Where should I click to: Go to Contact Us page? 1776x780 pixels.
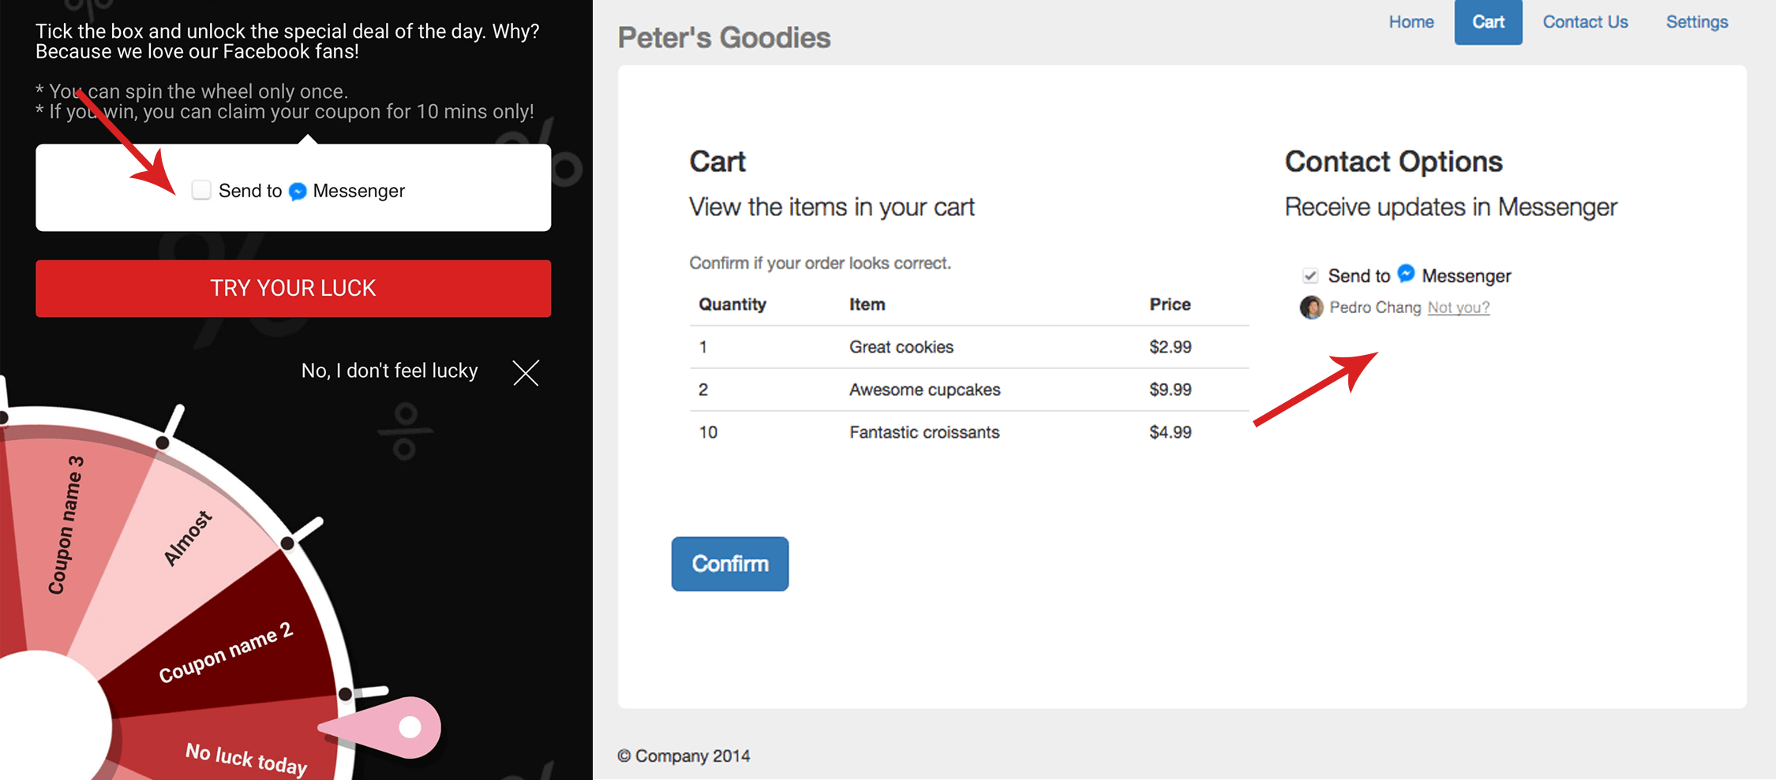click(x=1585, y=22)
